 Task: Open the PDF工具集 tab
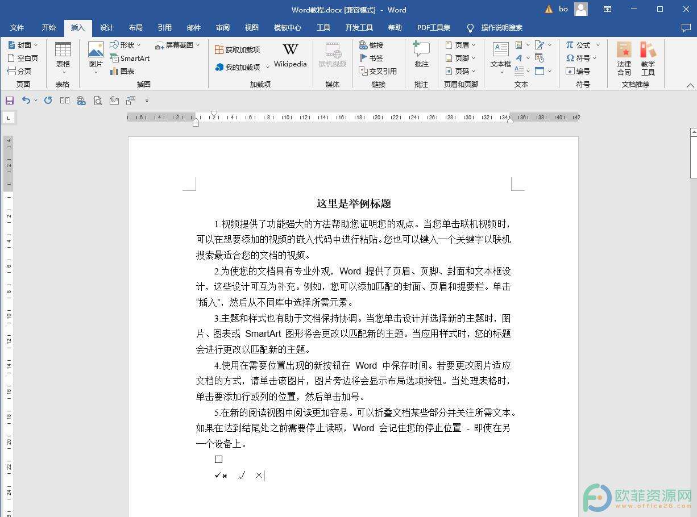coord(433,27)
